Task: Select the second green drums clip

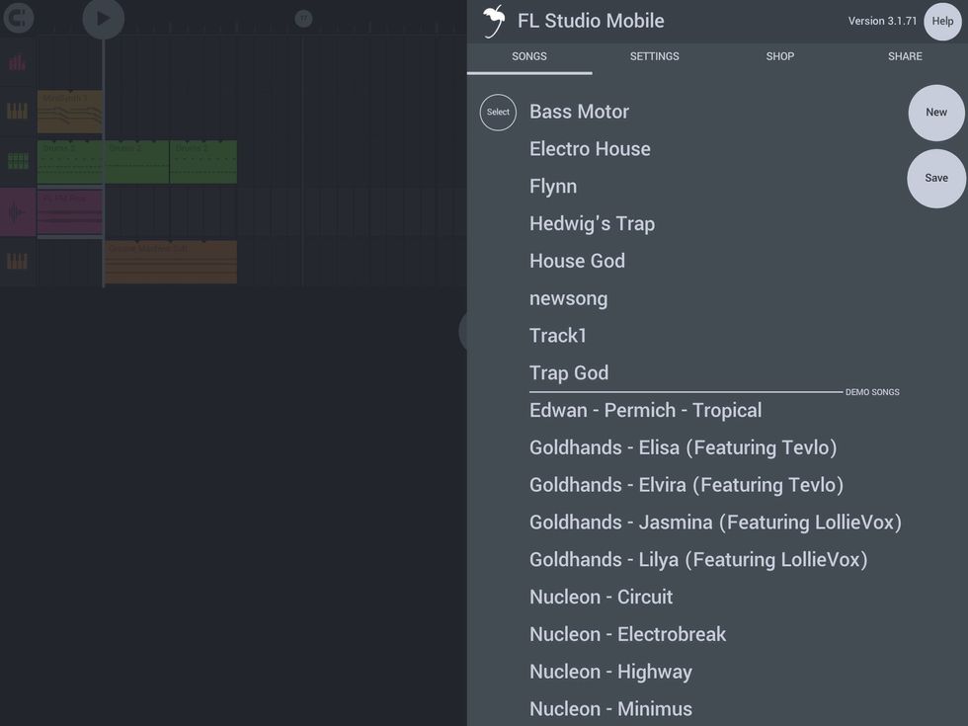Action: [136, 162]
